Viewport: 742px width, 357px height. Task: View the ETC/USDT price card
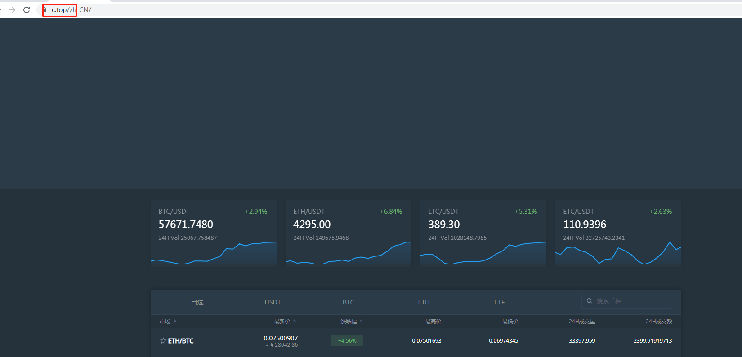click(x=618, y=234)
